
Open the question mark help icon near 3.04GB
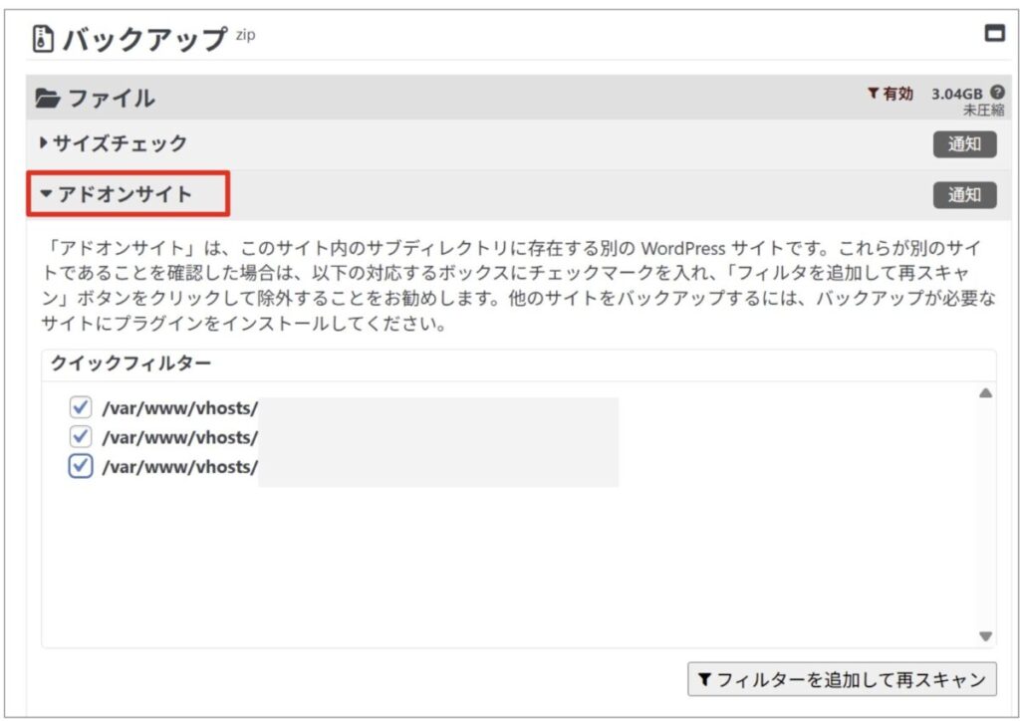(998, 93)
